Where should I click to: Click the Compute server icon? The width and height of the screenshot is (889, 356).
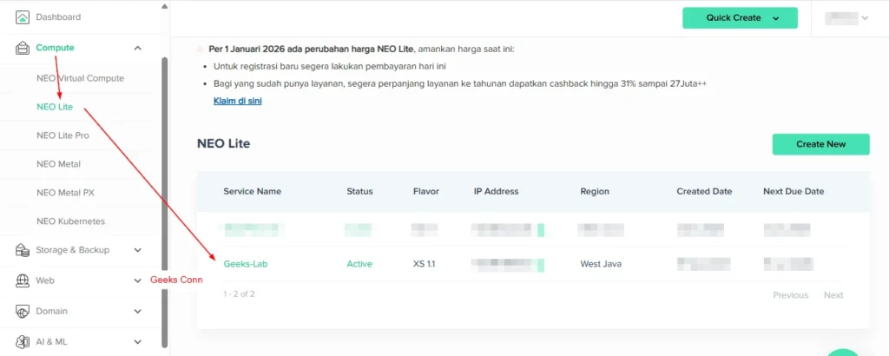(22, 48)
